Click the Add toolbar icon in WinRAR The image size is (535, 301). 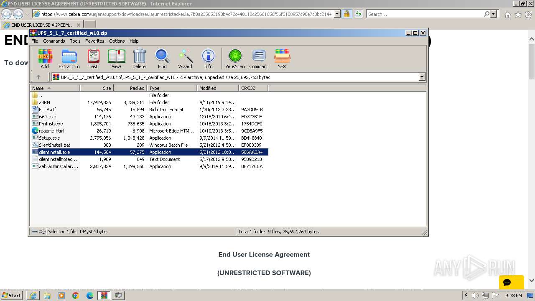[x=45, y=59]
